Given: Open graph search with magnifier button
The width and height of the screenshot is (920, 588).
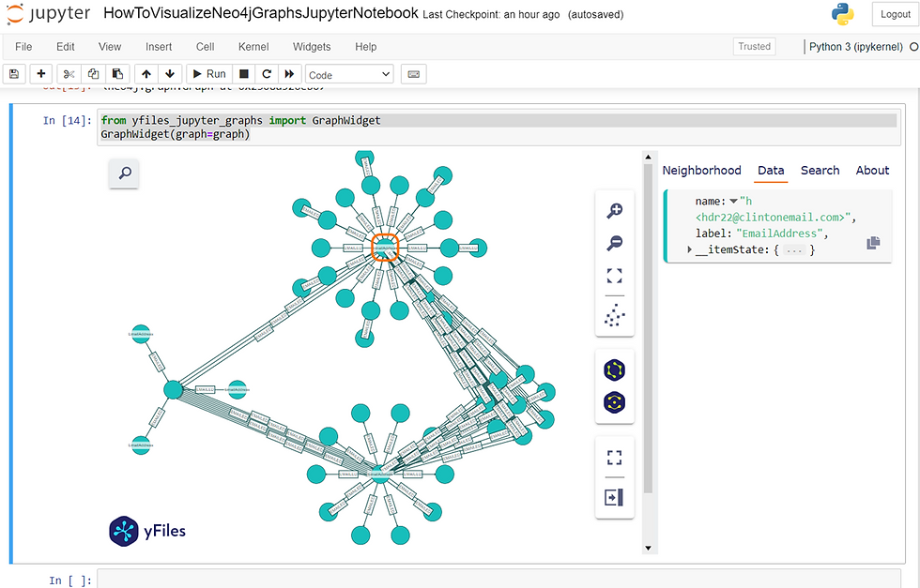Looking at the screenshot, I should (x=124, y=173).
